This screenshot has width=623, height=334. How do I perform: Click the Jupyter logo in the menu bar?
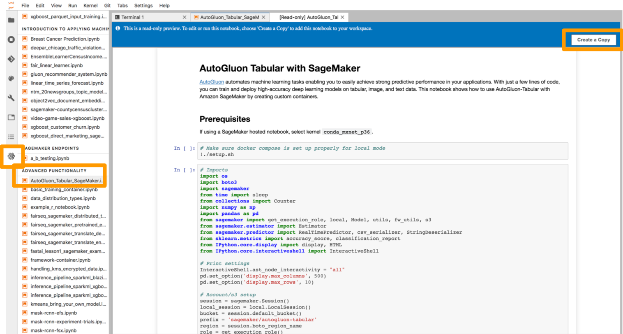11,5
